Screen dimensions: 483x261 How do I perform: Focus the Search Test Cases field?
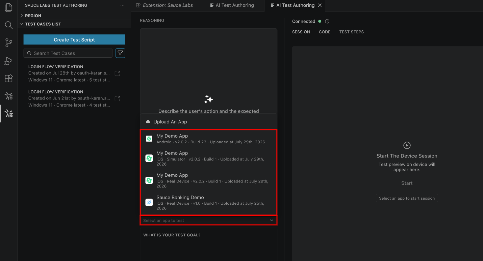[x=68, y=53]
